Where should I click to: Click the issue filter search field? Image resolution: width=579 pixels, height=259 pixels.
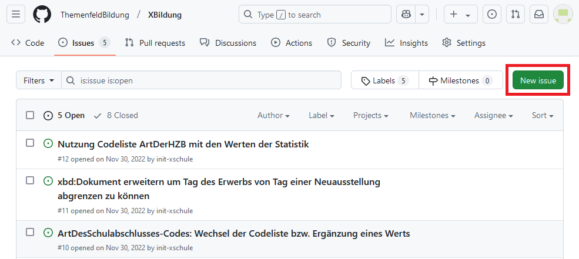click(201, 80)
